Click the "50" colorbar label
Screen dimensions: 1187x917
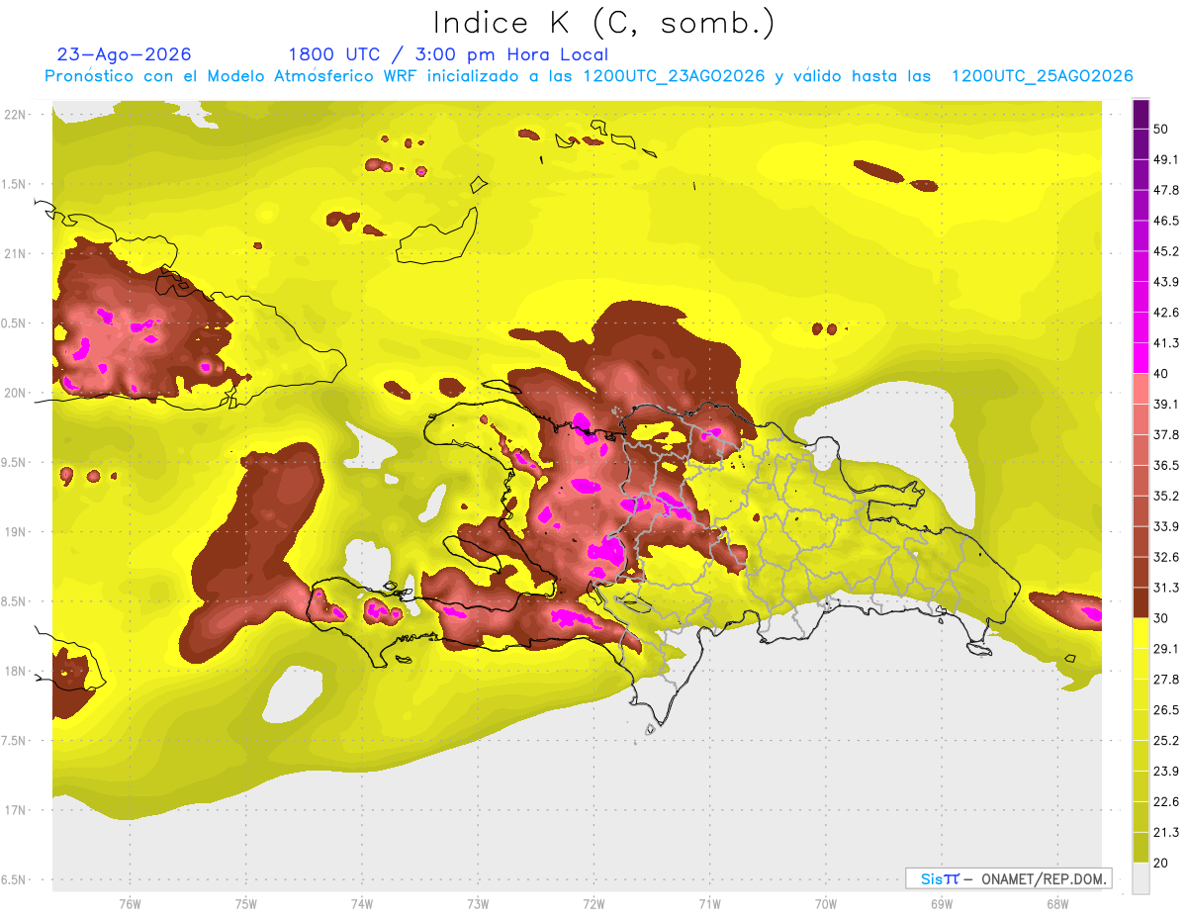pyautogui.click(x=1163, y=130)
